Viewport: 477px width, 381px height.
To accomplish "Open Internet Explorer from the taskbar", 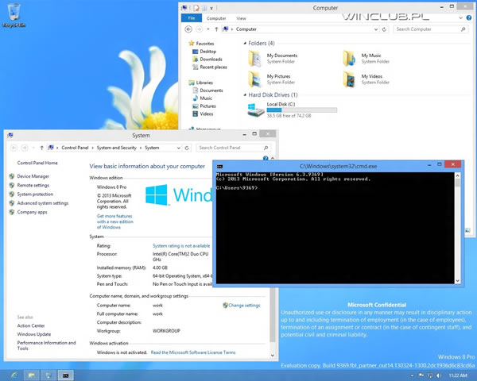I will (14, 375).
